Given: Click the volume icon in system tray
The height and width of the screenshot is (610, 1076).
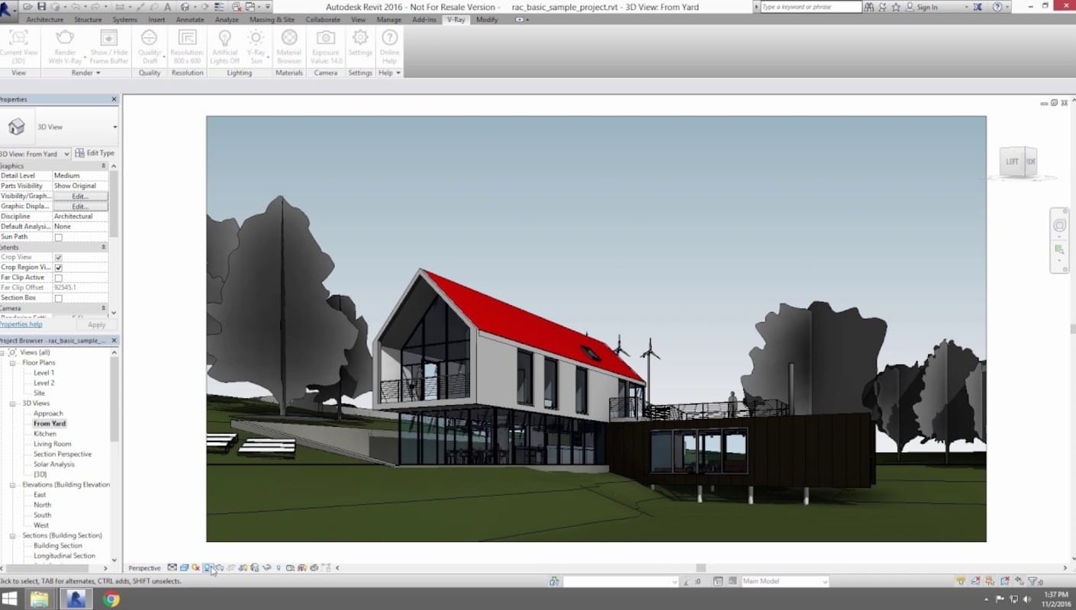Looking at the screenshot, I should (1028, 599).
